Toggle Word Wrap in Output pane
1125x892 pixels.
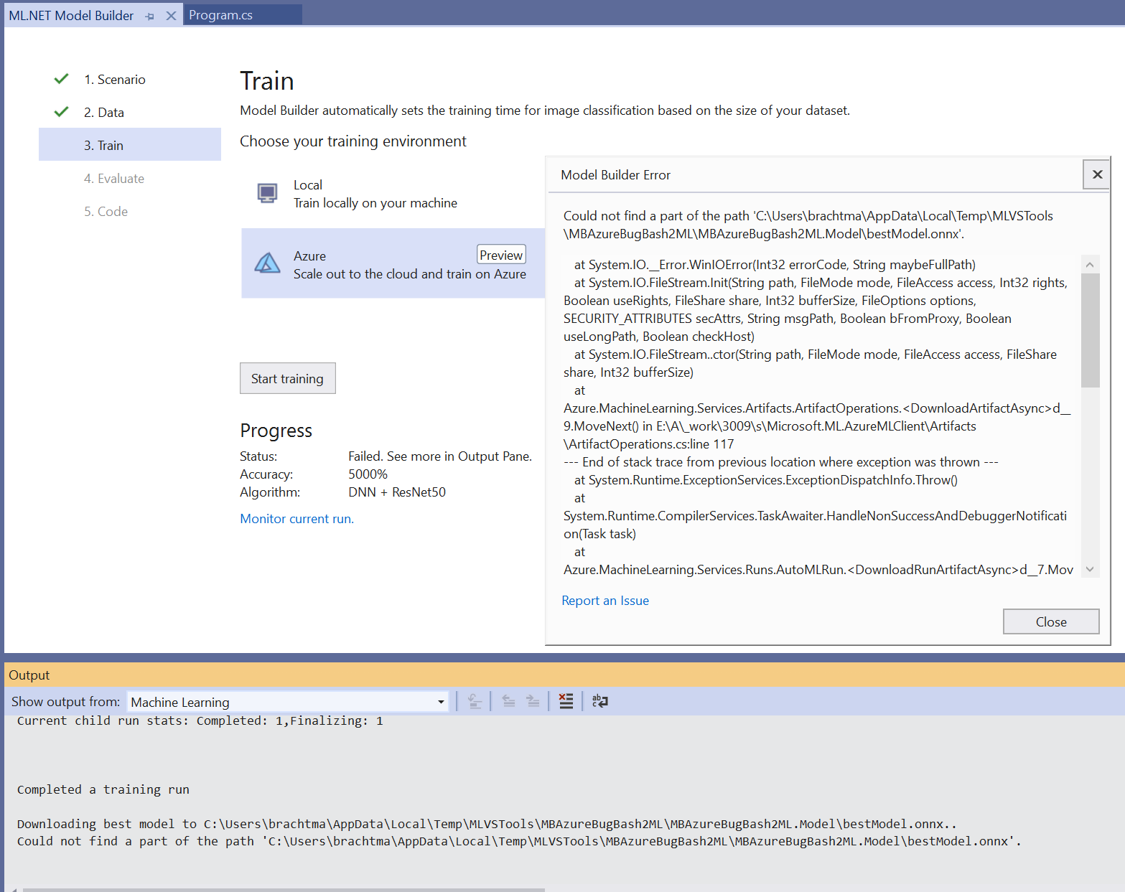(x=599, y=701)
